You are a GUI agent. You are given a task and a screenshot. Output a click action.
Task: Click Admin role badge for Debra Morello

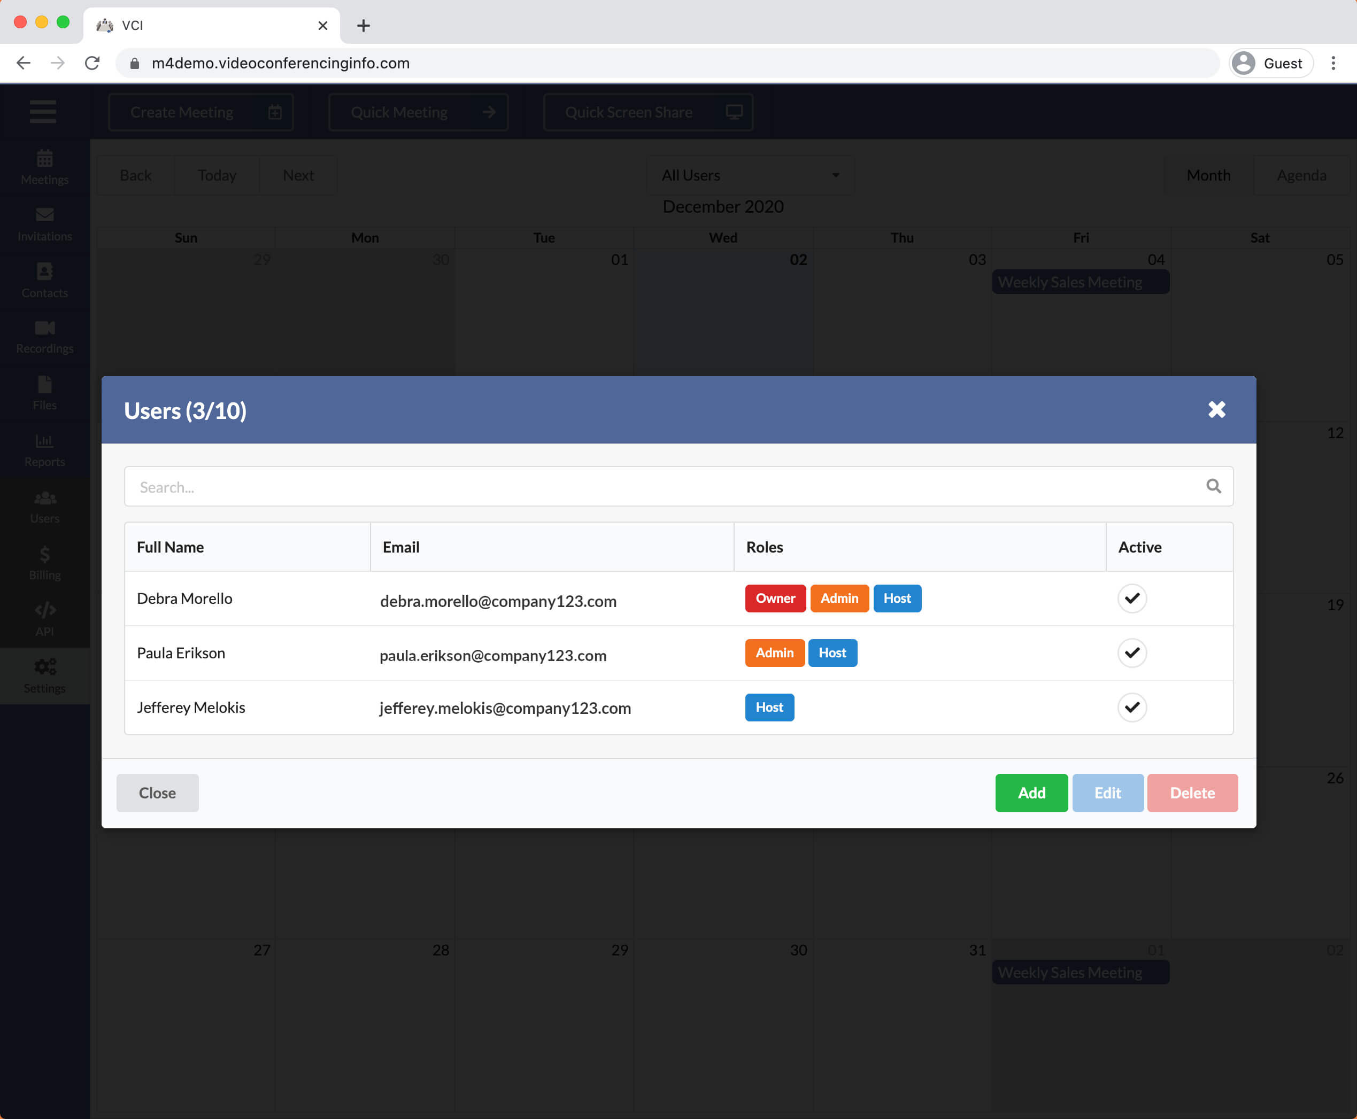tap(839, 598)
